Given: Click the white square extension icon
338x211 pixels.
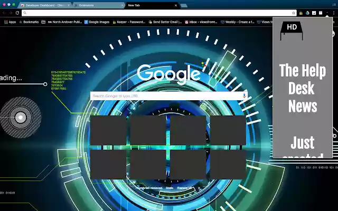Looking at the screenshot, I should [321, 13].
